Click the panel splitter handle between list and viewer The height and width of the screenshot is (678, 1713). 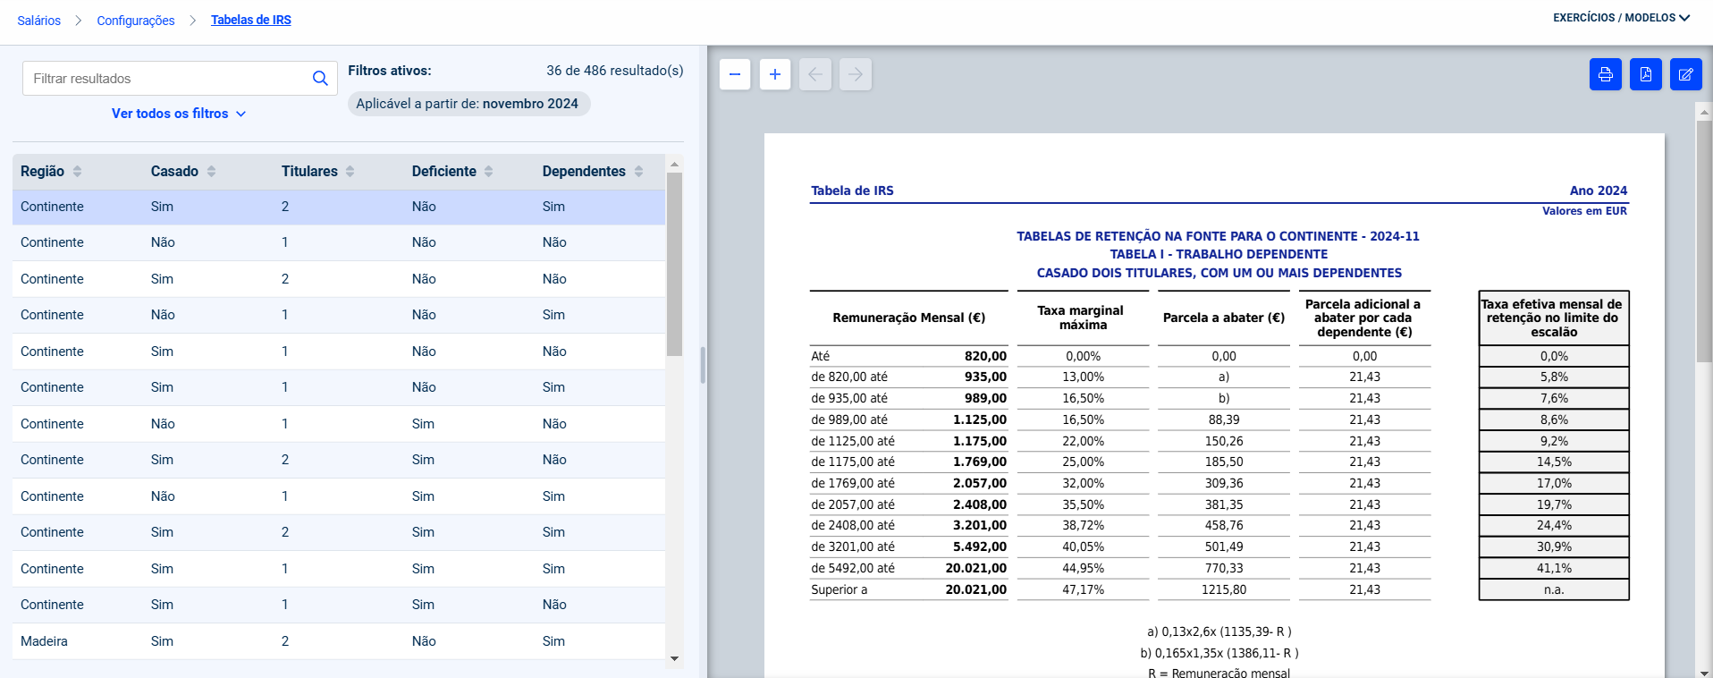pyautogui.click(x=703, y=365)
